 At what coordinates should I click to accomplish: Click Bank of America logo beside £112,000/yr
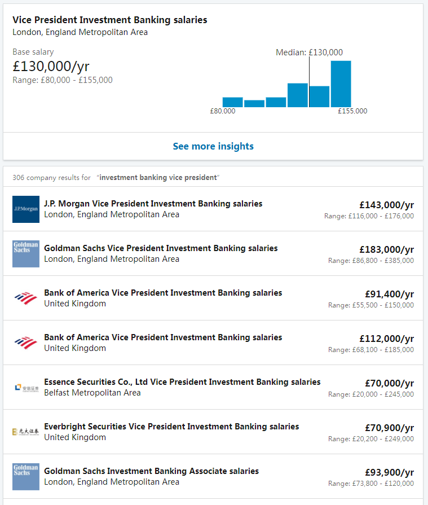click(26, 343)
